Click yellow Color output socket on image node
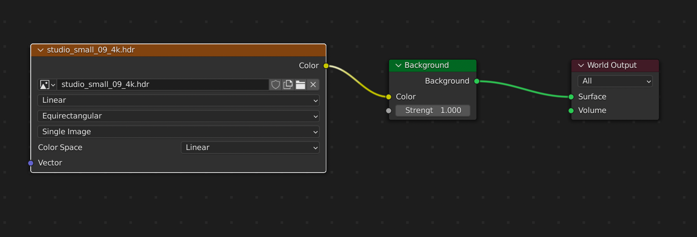697x237 pixels. point(326,66)
